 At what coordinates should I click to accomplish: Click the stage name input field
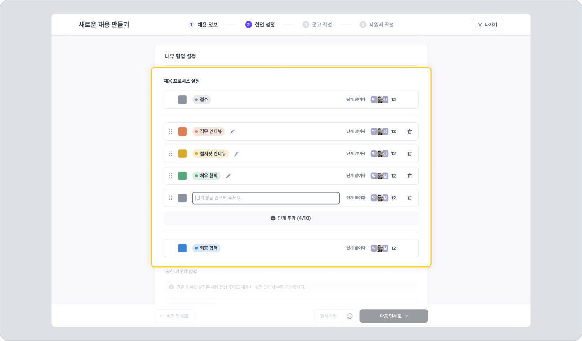(266, 198)
